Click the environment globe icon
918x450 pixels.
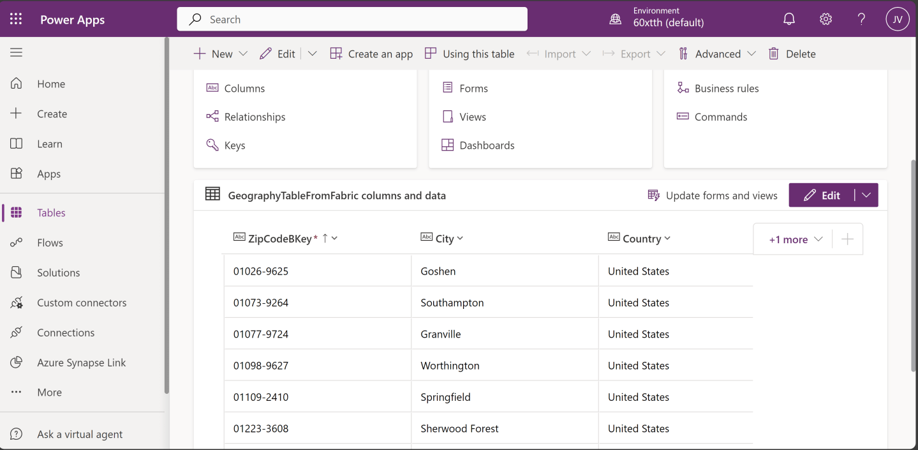(616, 19)
